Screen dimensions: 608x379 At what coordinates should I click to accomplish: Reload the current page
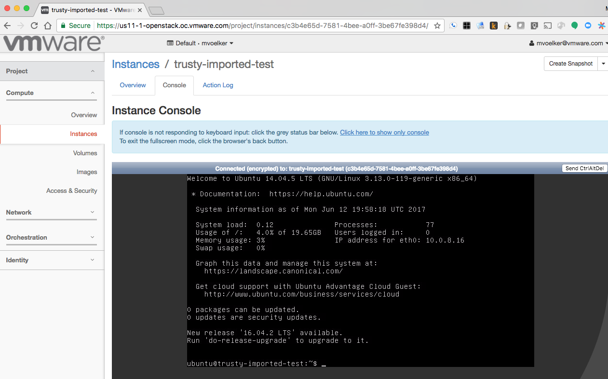(x=34, y=26)
